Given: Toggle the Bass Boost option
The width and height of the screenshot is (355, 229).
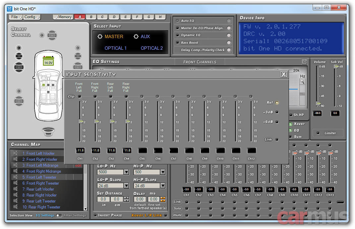Looking at the screenshot, I should tap(229, 42).
